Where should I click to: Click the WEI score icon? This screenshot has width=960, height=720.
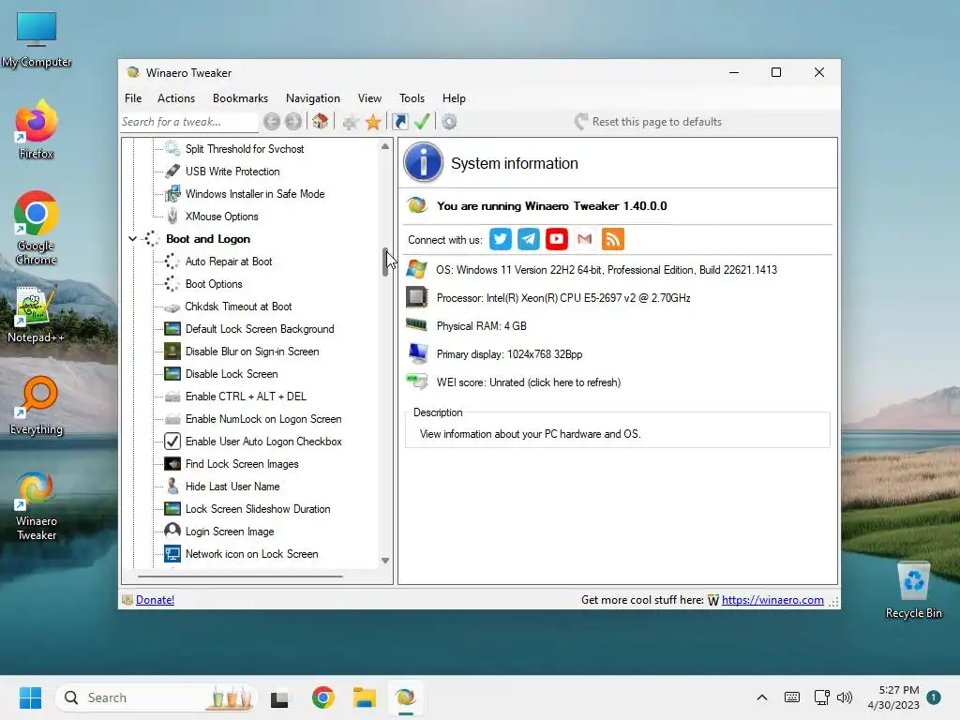point(417,382)
